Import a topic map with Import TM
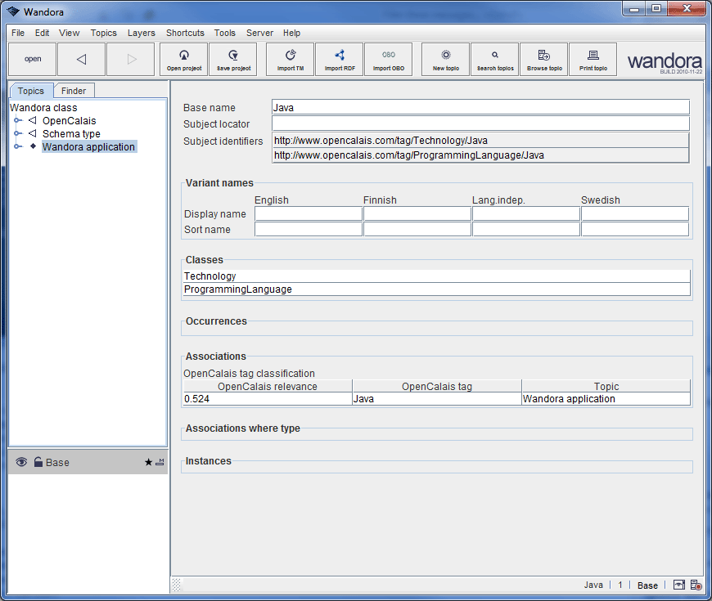Viewport: 712px width, 601px height. (x=290, y=59)
